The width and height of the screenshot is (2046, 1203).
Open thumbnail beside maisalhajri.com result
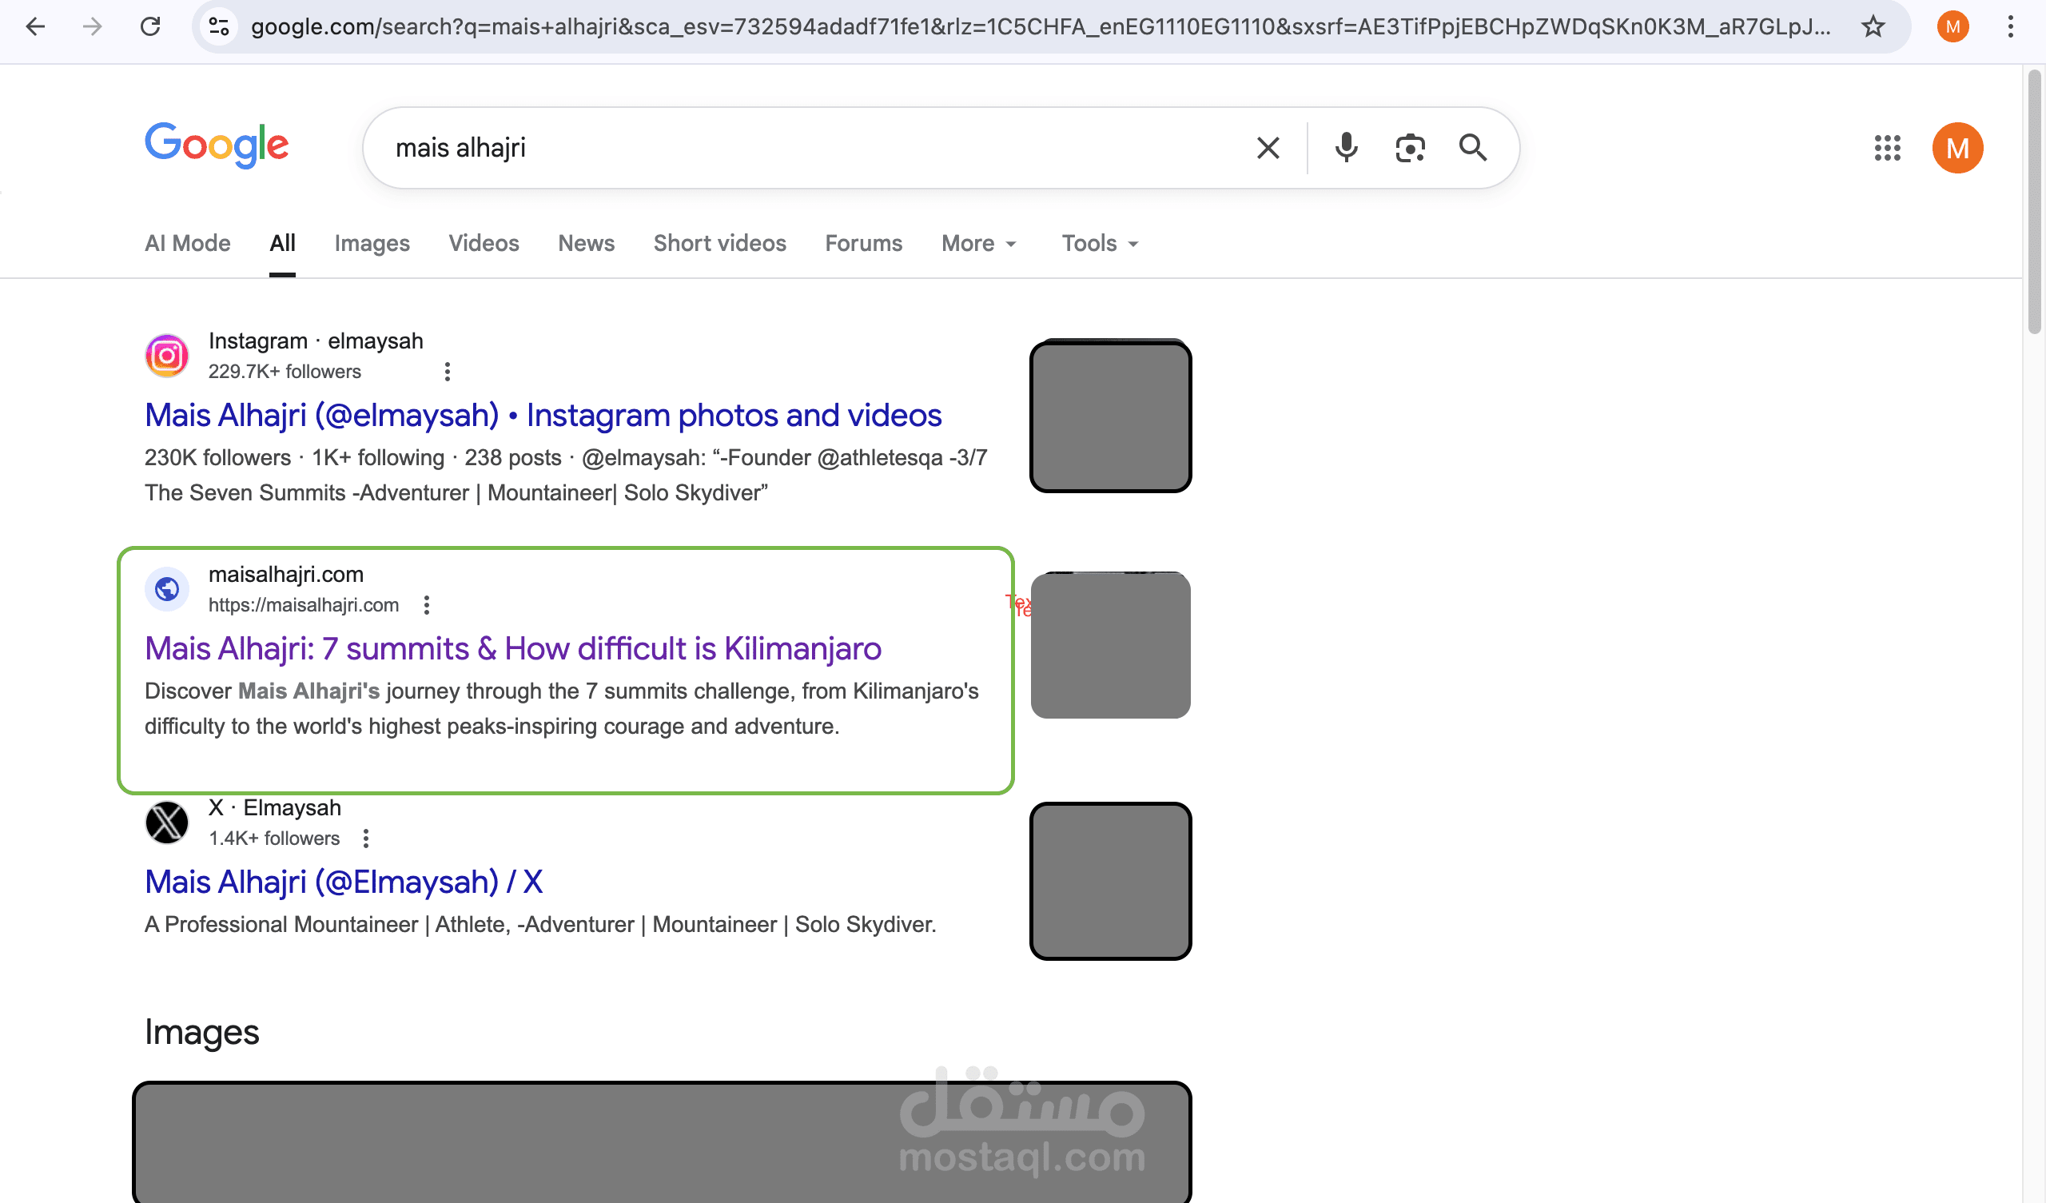coord(1111,645)
